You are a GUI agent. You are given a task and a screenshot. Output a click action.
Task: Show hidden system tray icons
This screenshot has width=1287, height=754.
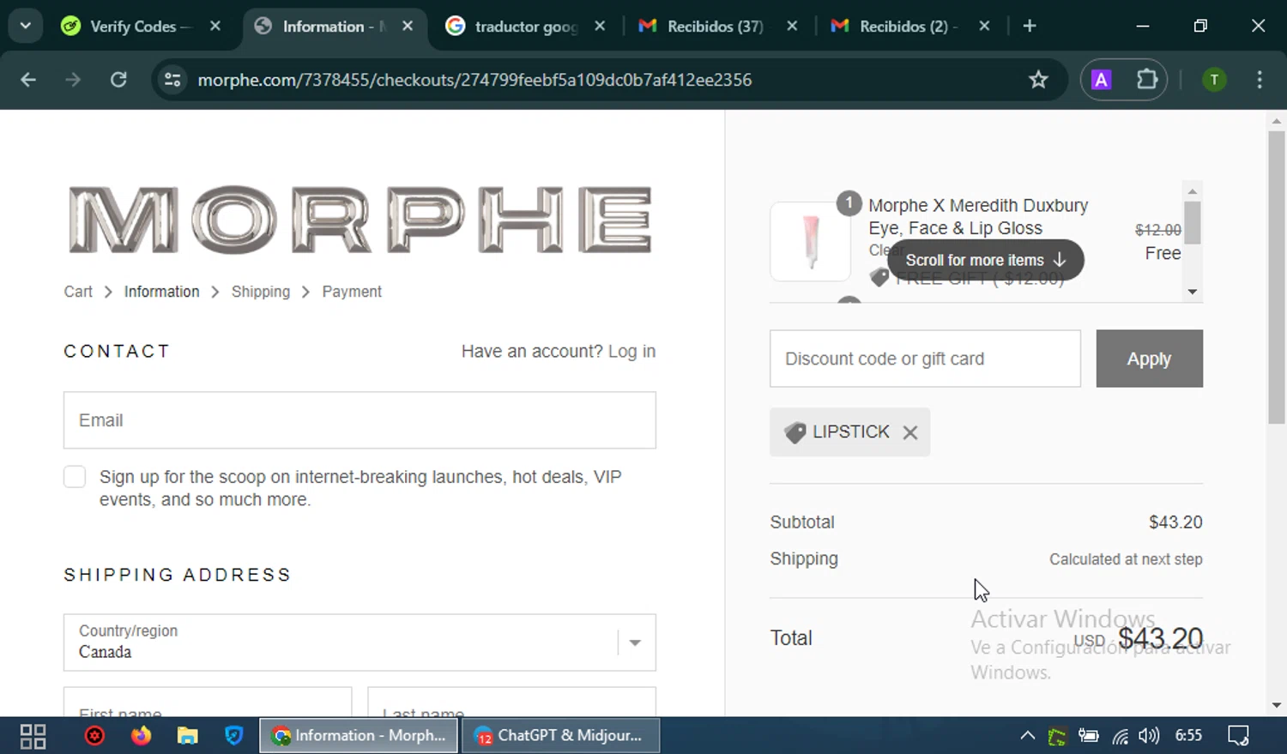pyautogui.click(x=1027, y=736)
